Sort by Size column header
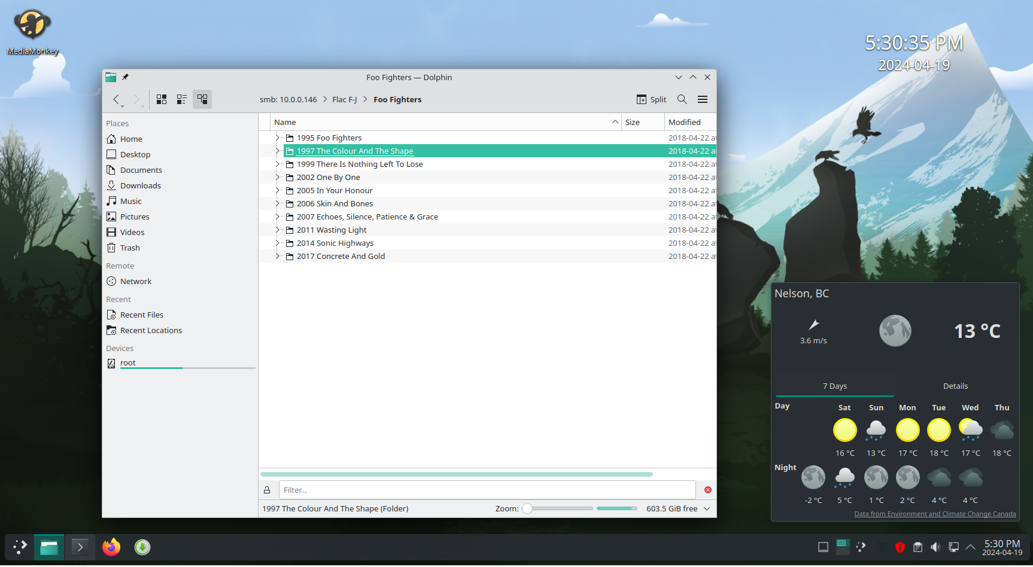Viewport: 1033px width, 567px height. coord(643,122)
